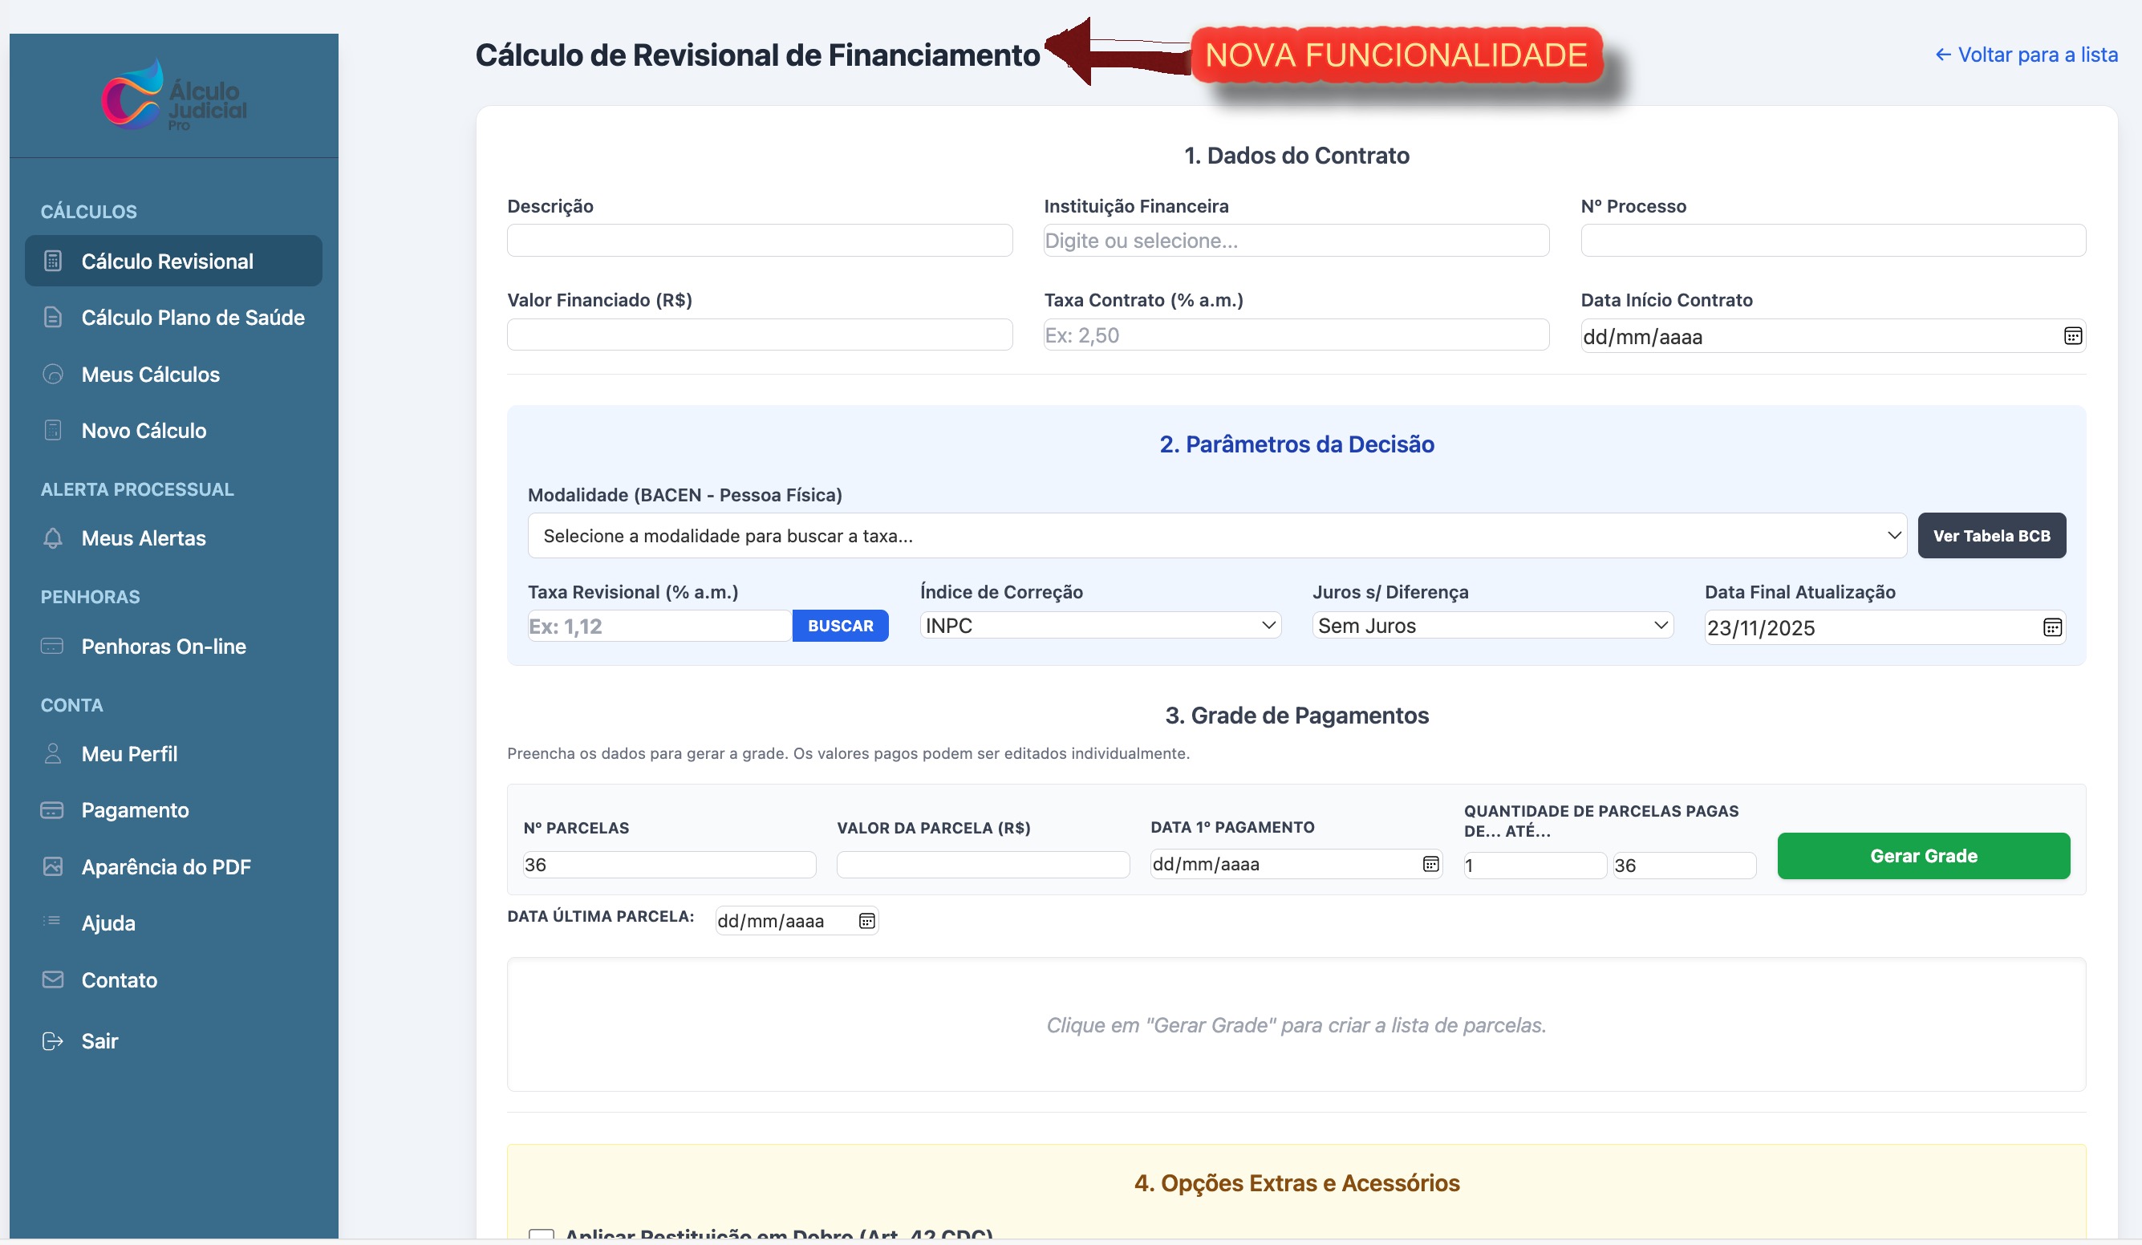The height and width of the screenshot is (1245, 2142).
Task: Open calendar icon for Data Última Parcela
Action: (x=866, y=920)
